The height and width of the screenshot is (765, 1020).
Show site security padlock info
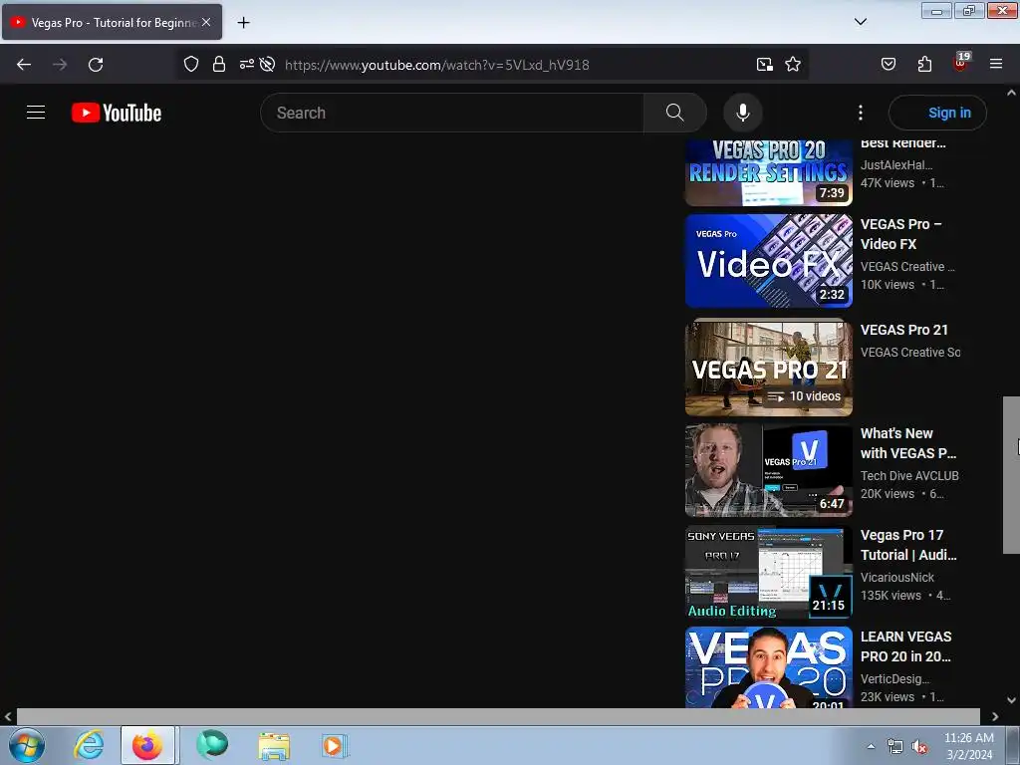coord(219,64)
